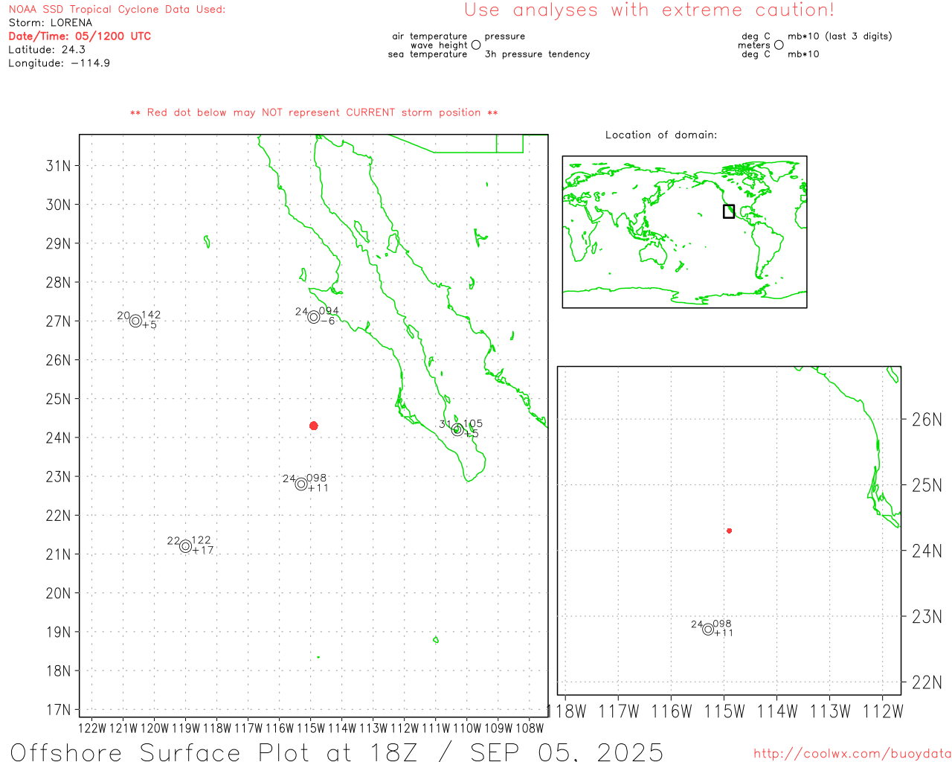Click the 115W label below the inset map
Screen dimensions: 952x762
coord(724,711)
